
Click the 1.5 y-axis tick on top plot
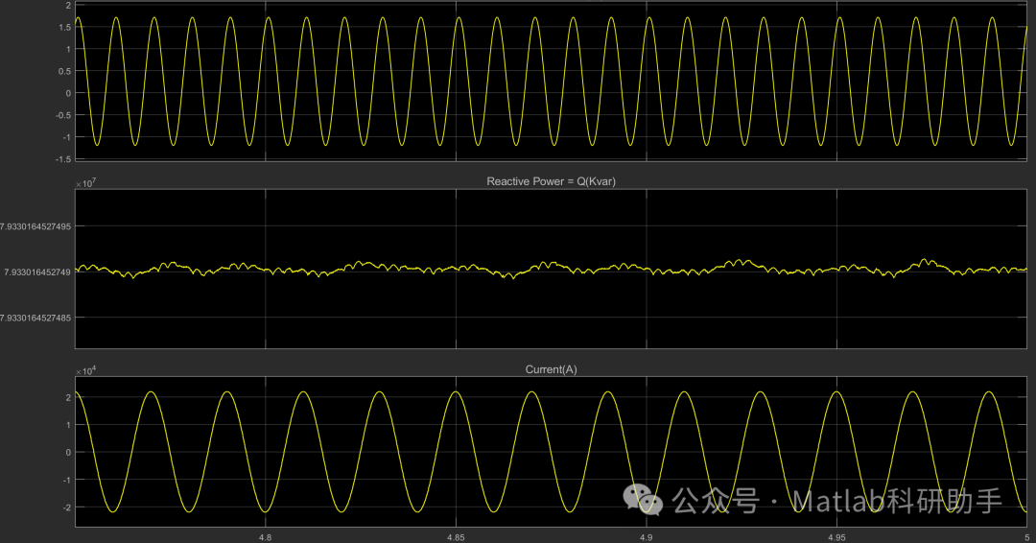pyautogui.click(x=65, y=27)
